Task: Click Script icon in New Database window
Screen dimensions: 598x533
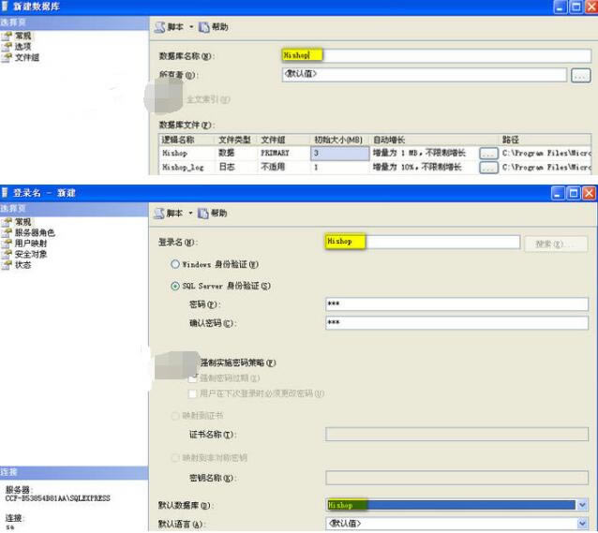Action: pyautogui.click(x=159, y=27)
